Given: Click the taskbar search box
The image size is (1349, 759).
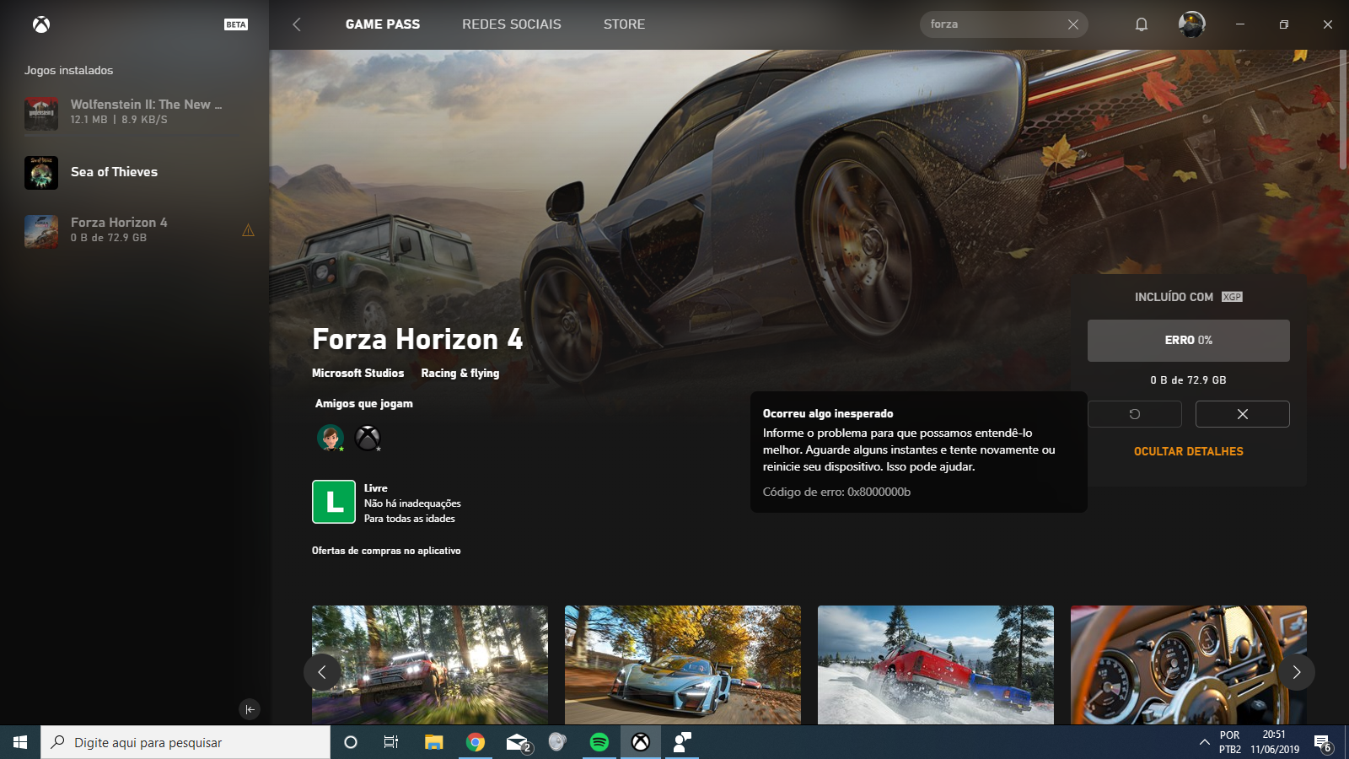Looking at the screenshot, I should click(185, 742).
